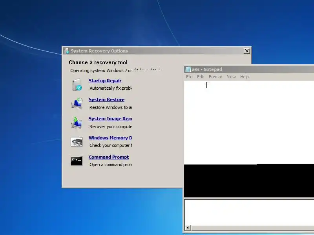Click the 'Check your computer' description text
This screenshot has height=235, width=314.
(x=111, y=145)
